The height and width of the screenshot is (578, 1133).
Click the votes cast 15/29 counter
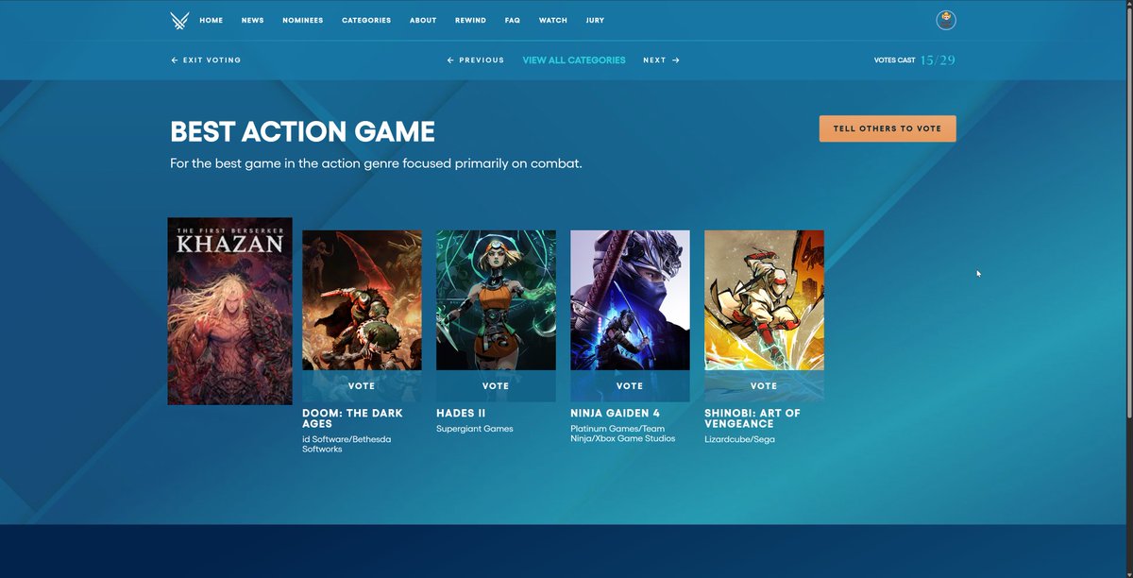click(915, 60)
